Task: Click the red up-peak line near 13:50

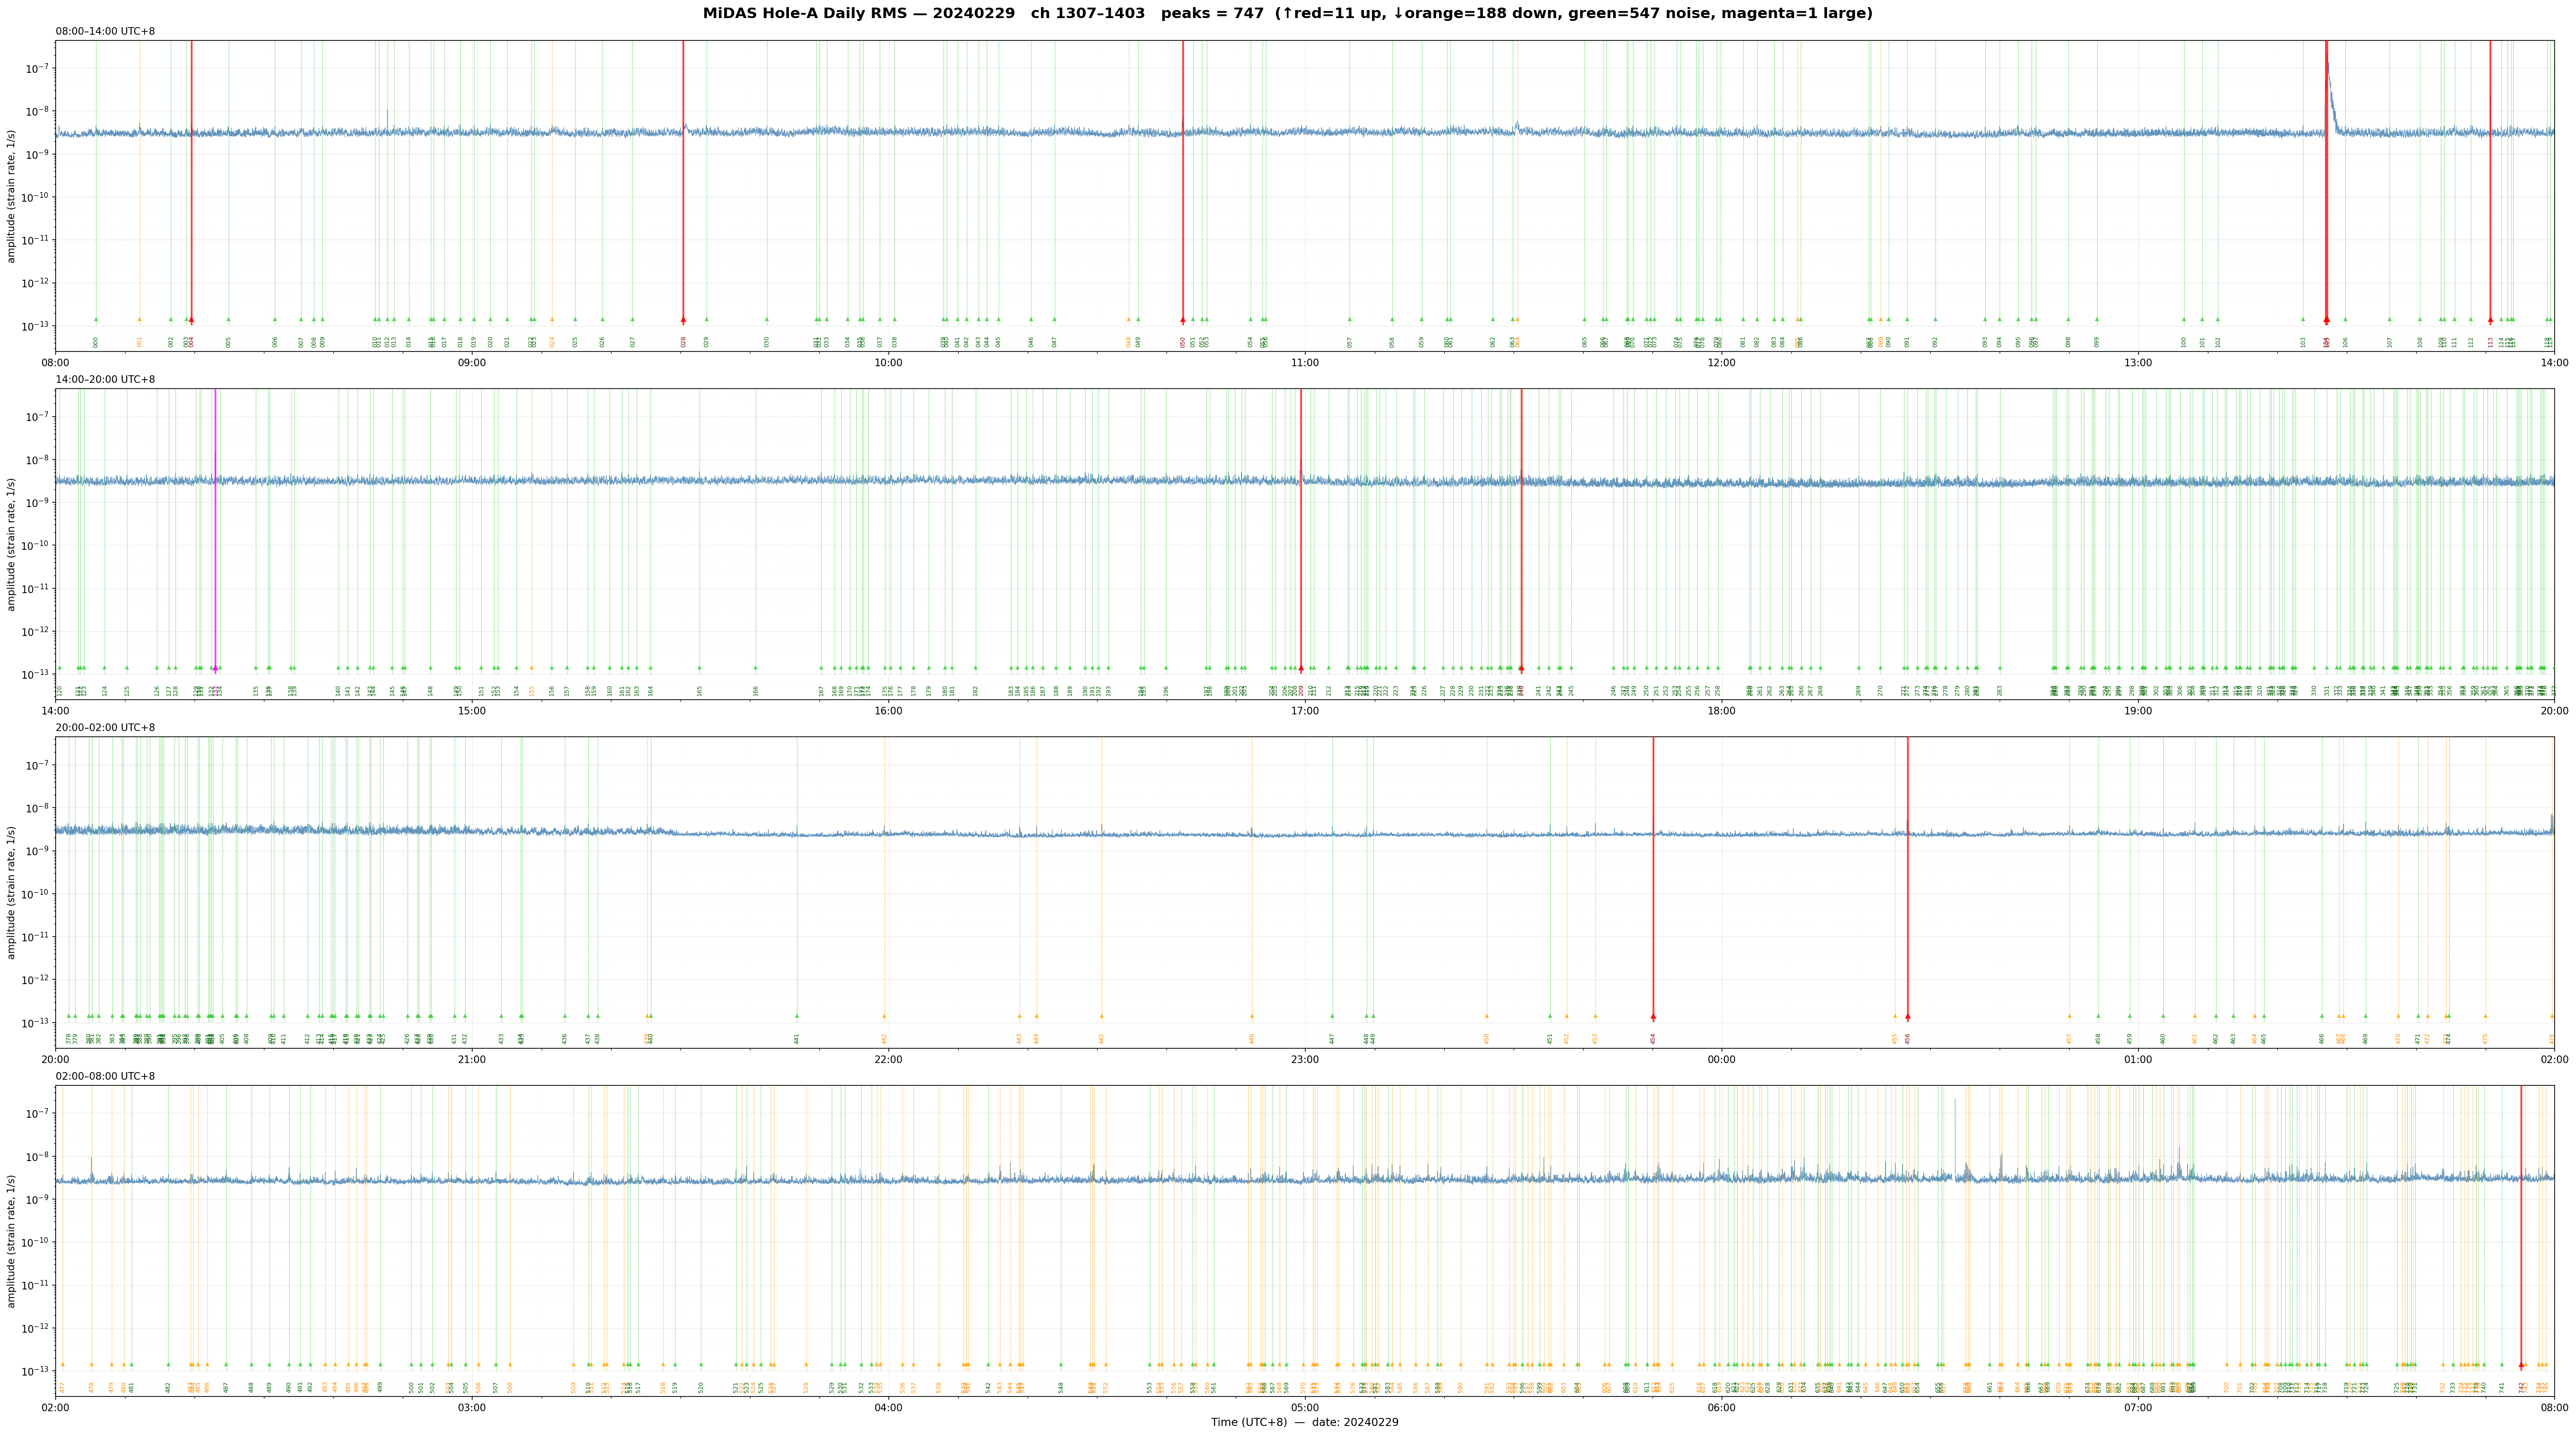Action: tap(2490, 182)
